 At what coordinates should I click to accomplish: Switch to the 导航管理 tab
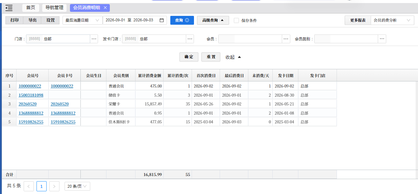click(54, 7)
